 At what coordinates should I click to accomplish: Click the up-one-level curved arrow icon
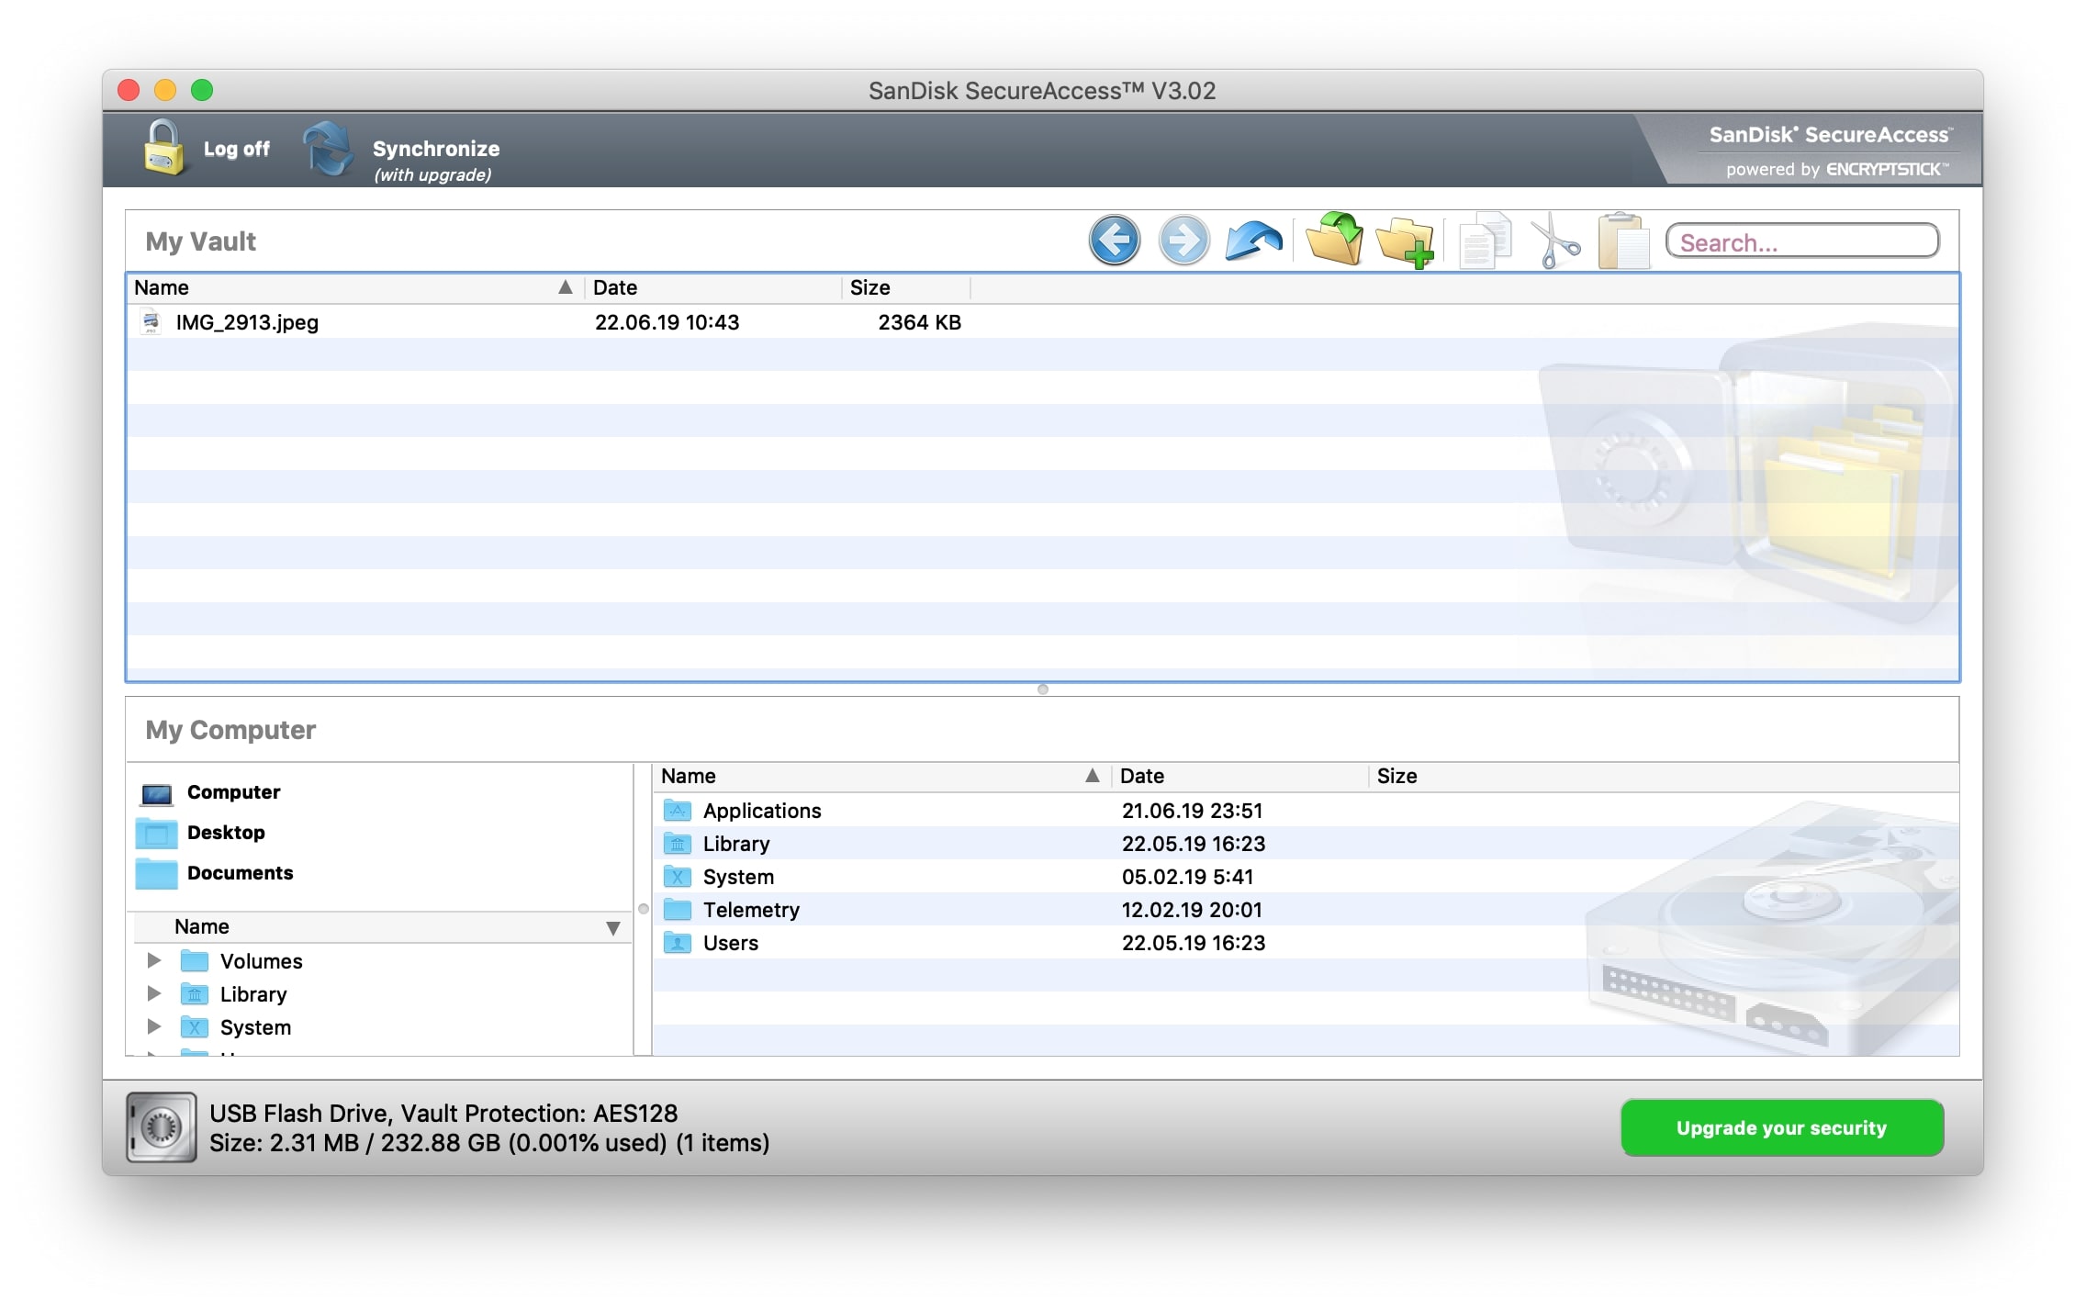point(1253,241)
